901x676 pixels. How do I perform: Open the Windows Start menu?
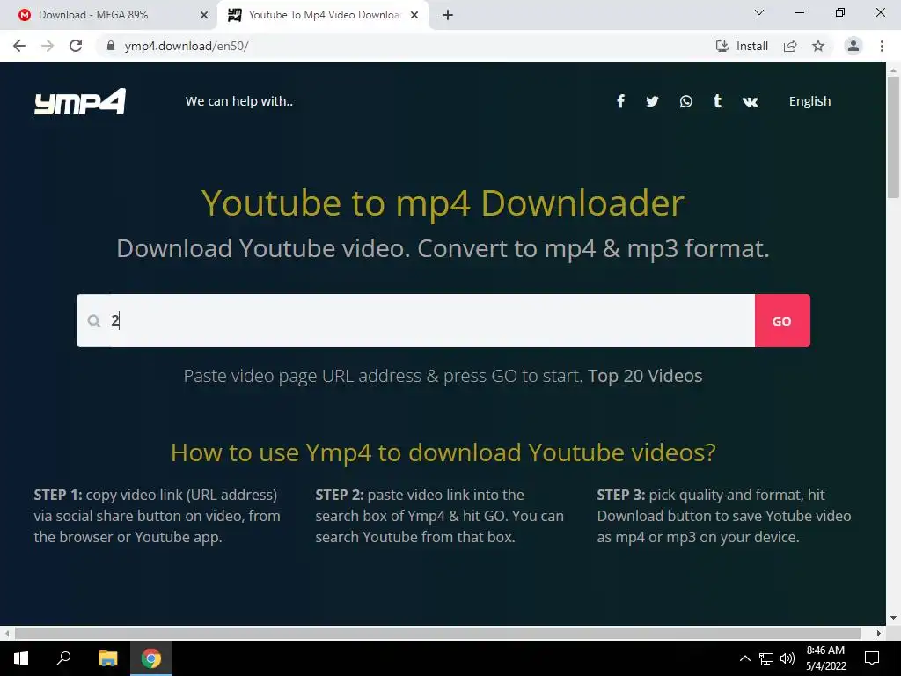(21, 658)
